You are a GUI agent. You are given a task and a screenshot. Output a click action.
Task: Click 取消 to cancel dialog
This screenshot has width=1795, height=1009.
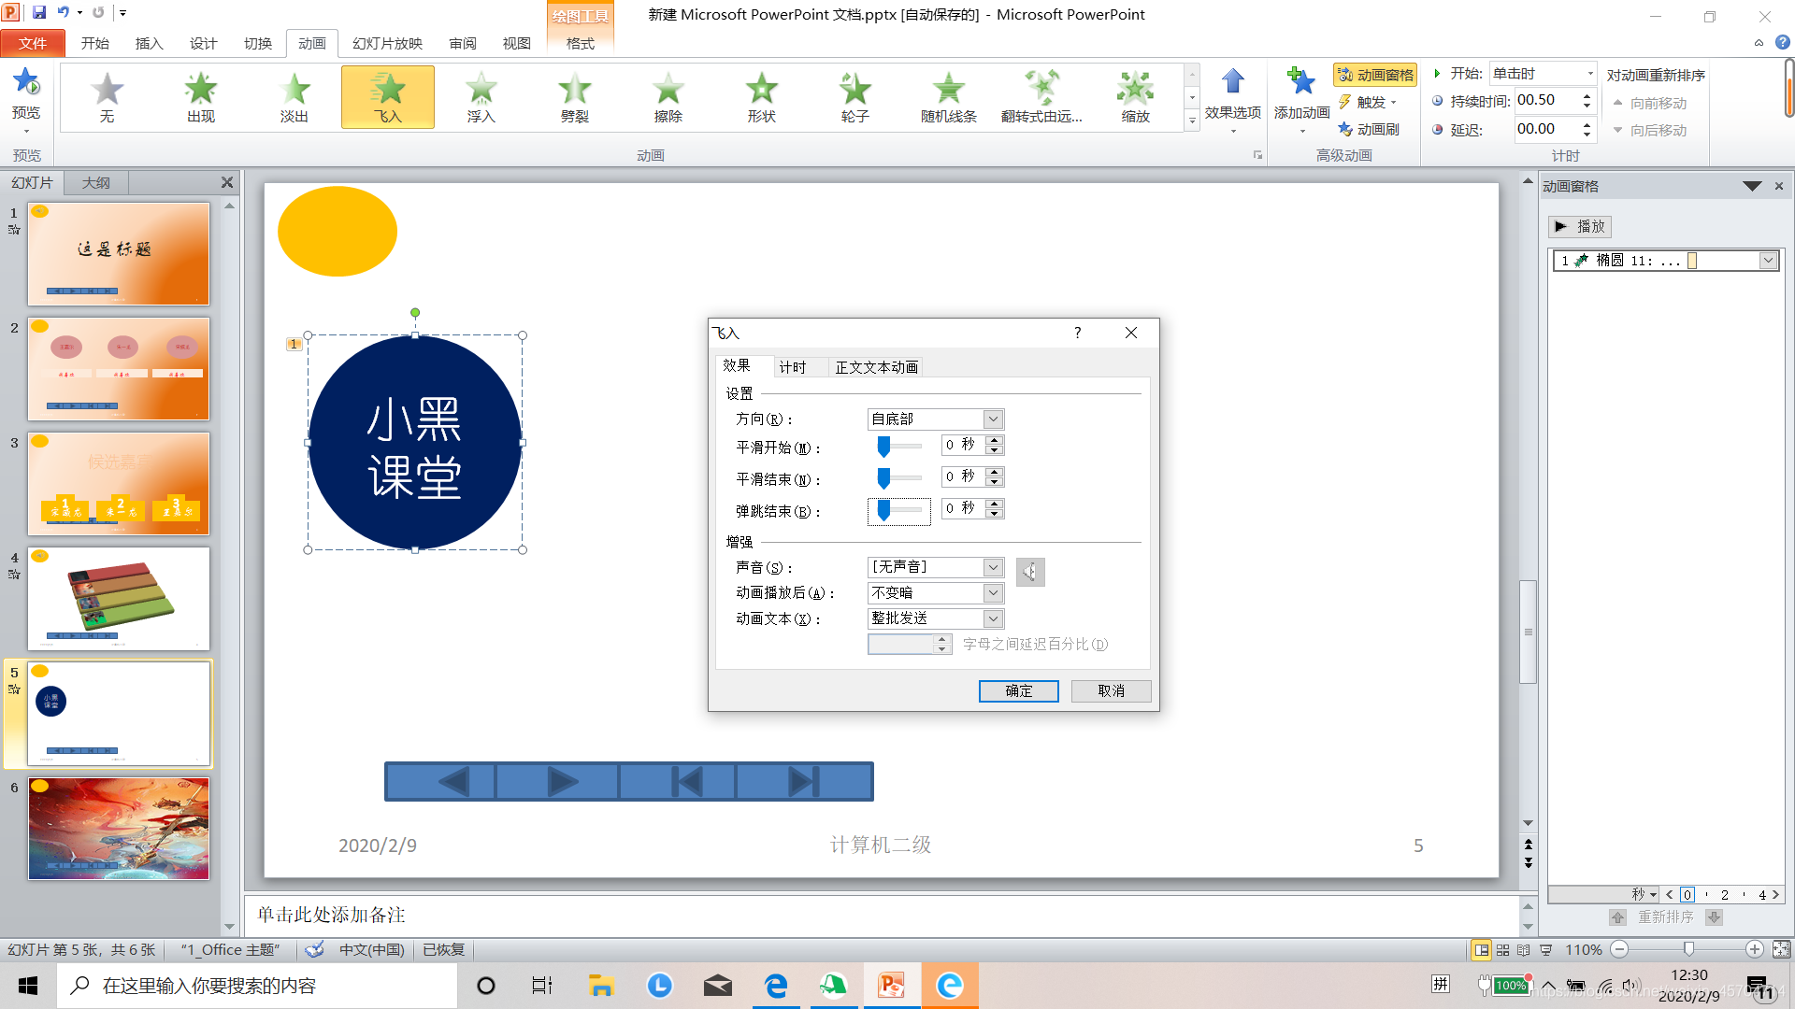click(x=1111, y=690)
